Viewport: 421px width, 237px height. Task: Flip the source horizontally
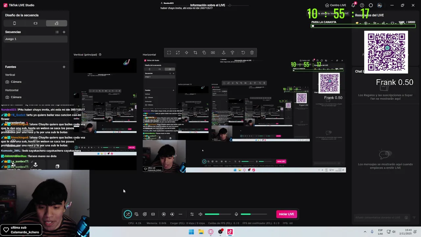pyautogui.click(x=213, y=53)
